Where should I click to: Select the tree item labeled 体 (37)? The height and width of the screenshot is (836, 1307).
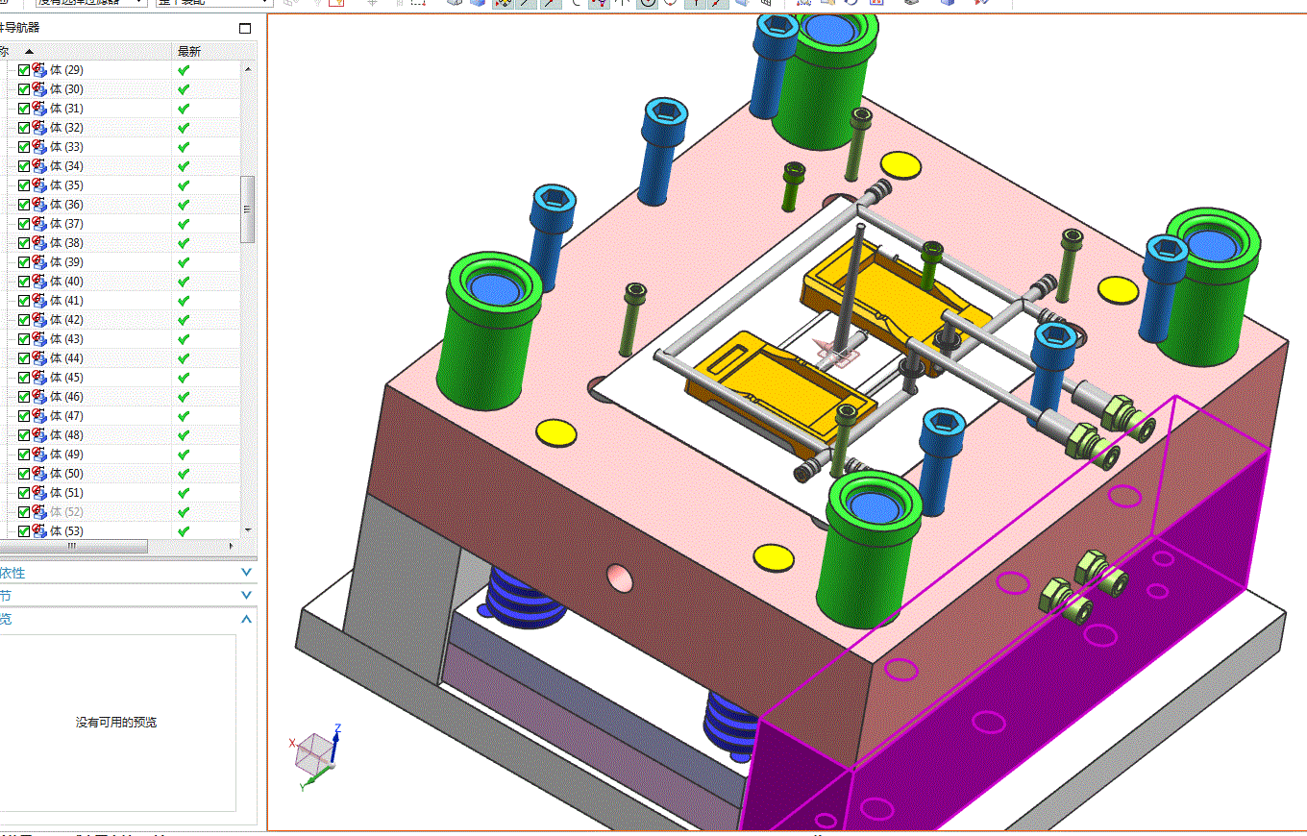(x=66, y=224)
